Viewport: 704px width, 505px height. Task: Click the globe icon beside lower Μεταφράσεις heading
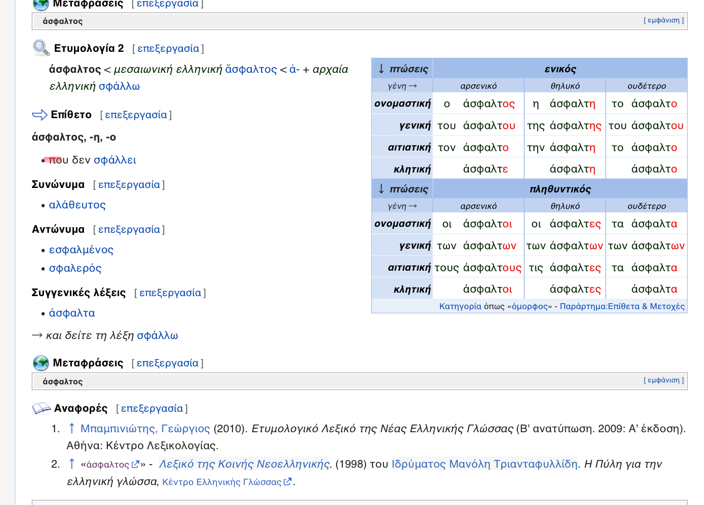point(41,363)
